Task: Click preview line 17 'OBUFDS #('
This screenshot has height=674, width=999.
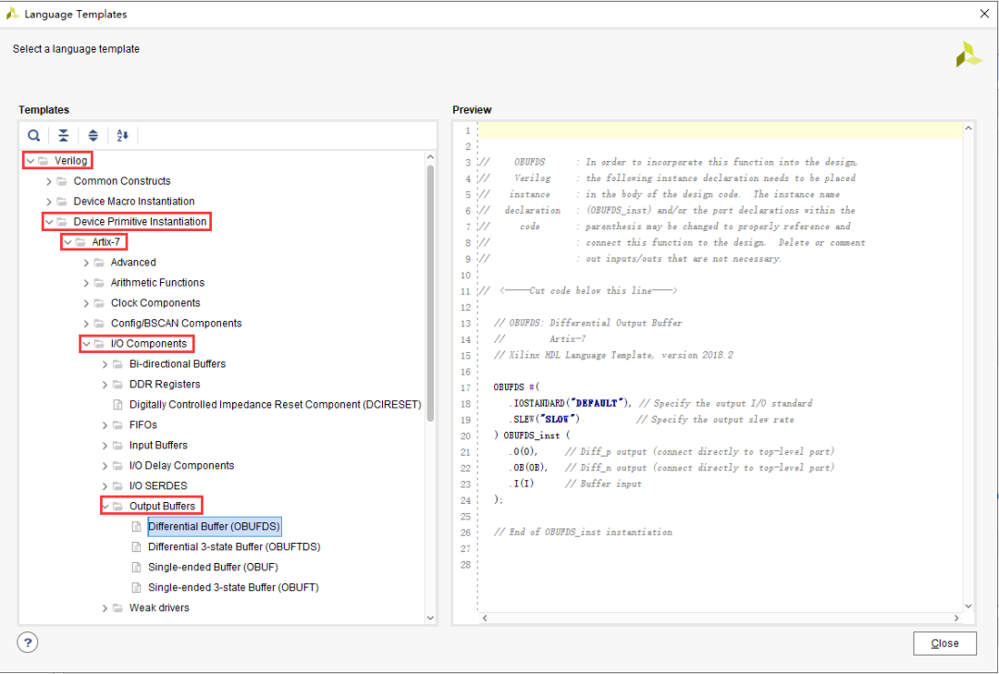Action: tap(517, 387)
